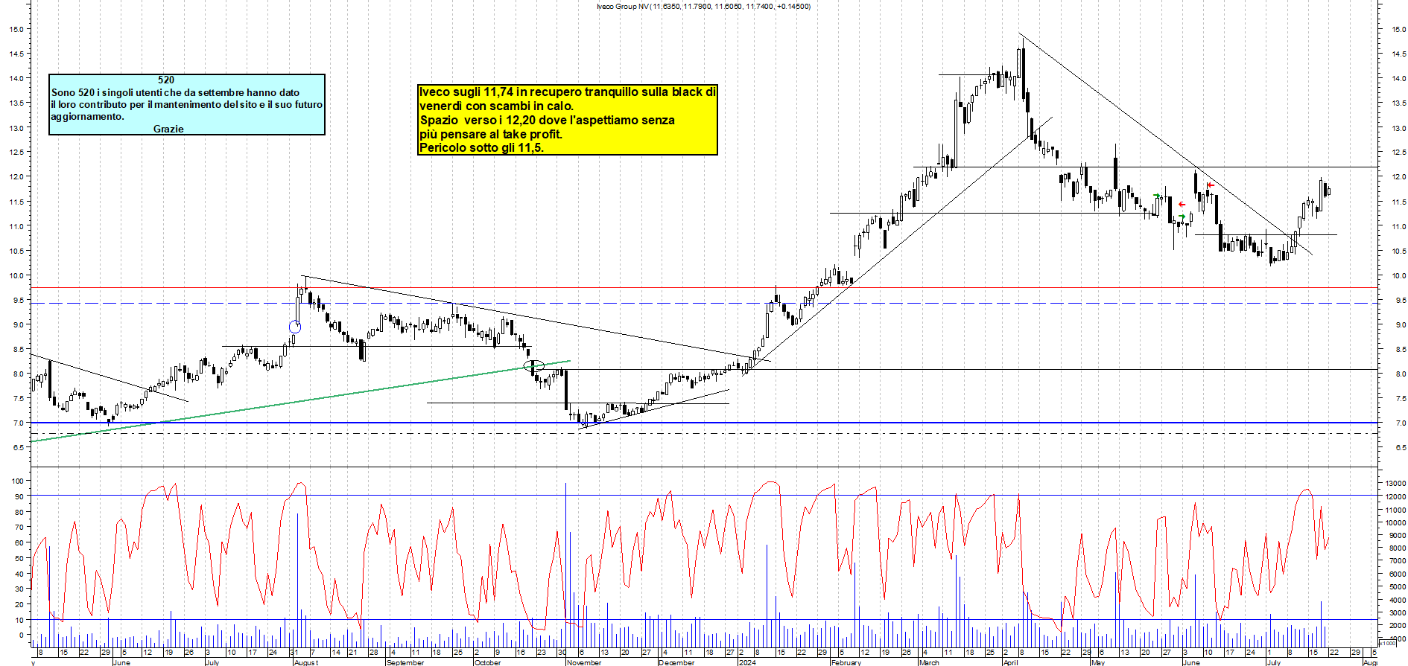Click "Spazio verso i 12,20" annotation line
Viewport: 1408px width, 666px height.
tap(548, 120)
